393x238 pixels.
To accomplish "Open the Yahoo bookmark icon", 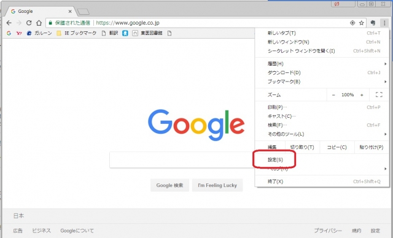I will tap(19, 33).
